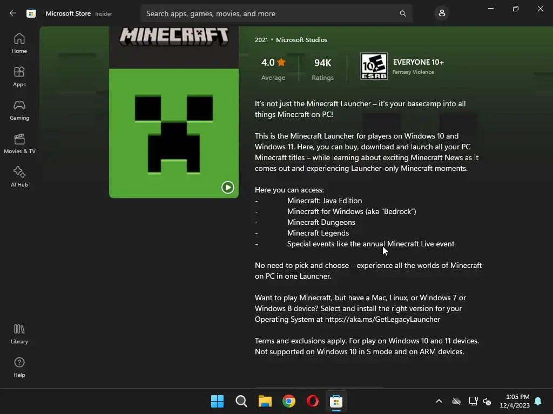Viewport: 553px width, 414px height.
Task: Click the Minecraft: Java Edition list item
Action: click(325, 201)
